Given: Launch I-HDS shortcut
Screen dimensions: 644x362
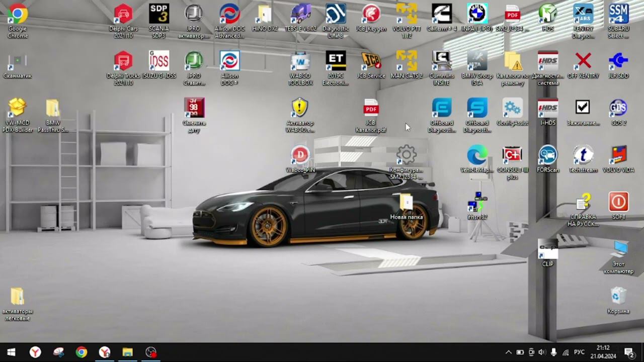Looking at the screenshot, I should point(548,112).
